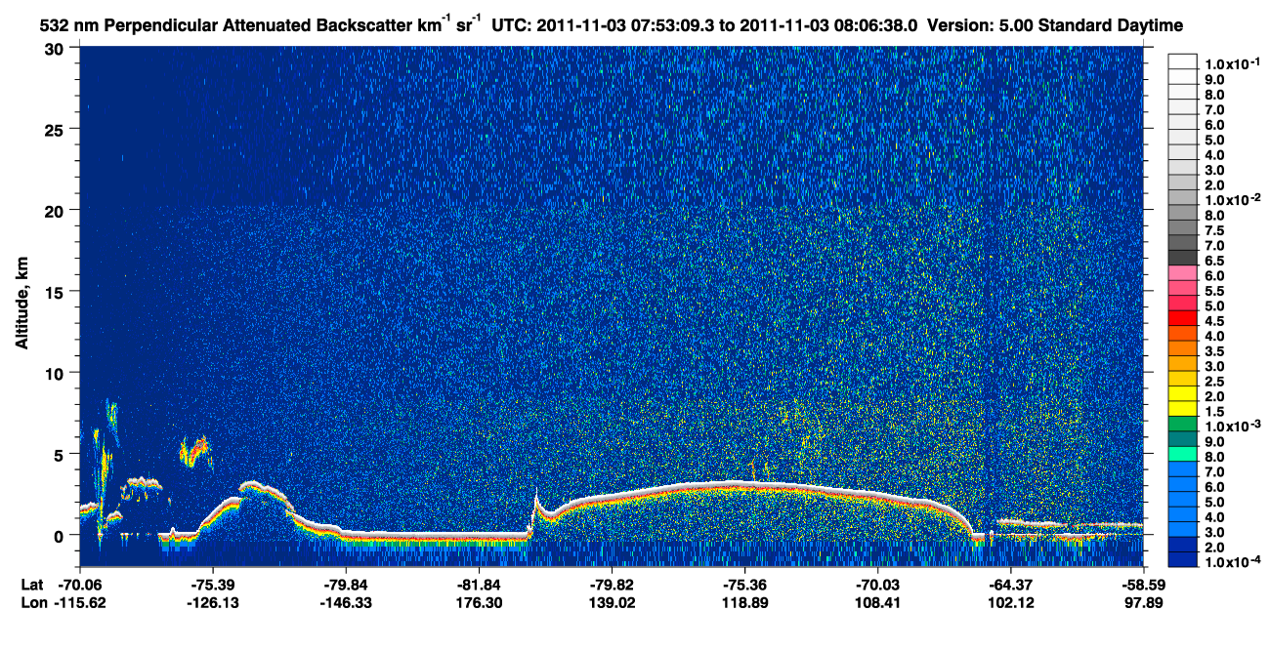
Task: Click the topmost white swatch of the colorbar
Action: [1182, 61]
